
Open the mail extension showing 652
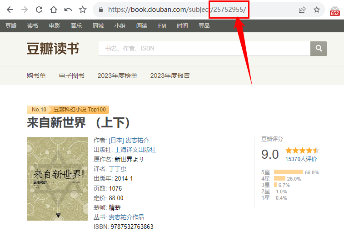(x=335, y=11)
